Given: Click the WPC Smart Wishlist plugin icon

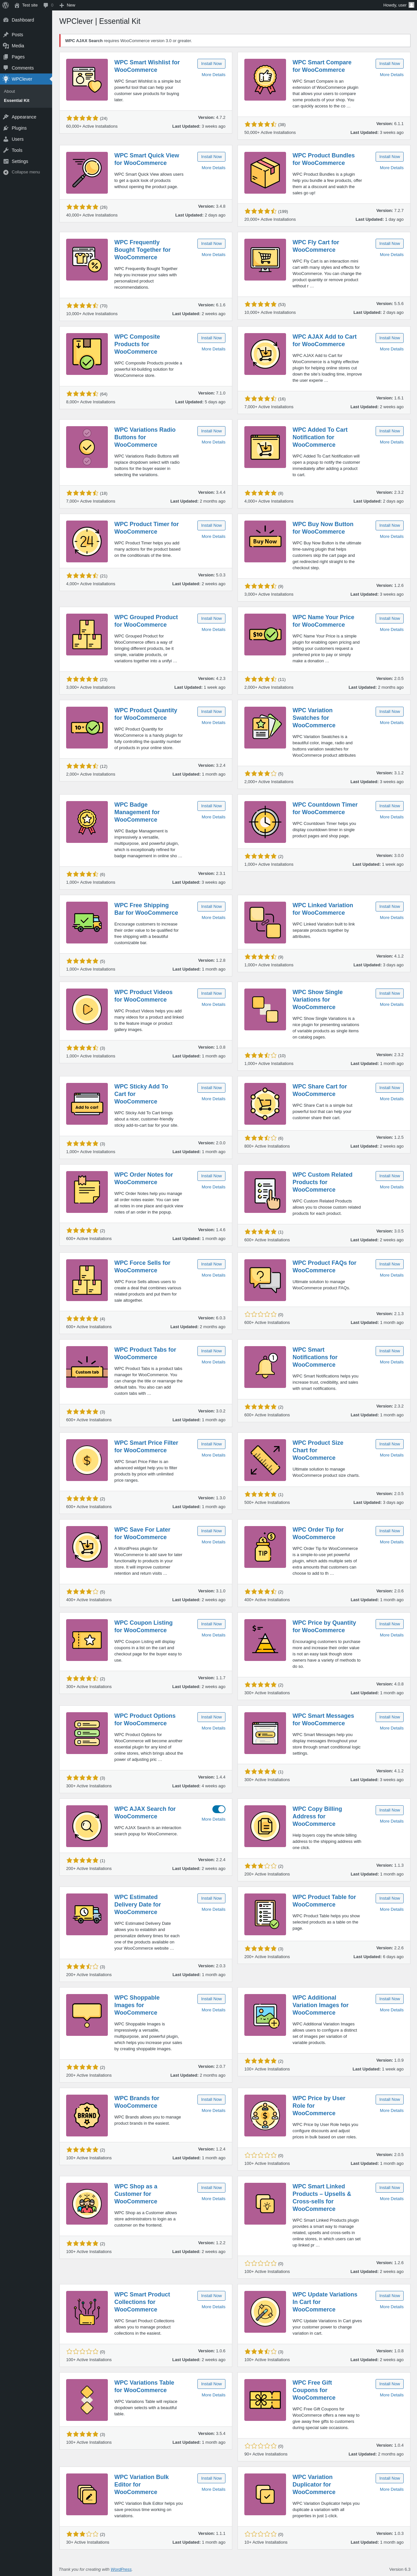Looking at the screenshot, I should [x=87, y=80].
